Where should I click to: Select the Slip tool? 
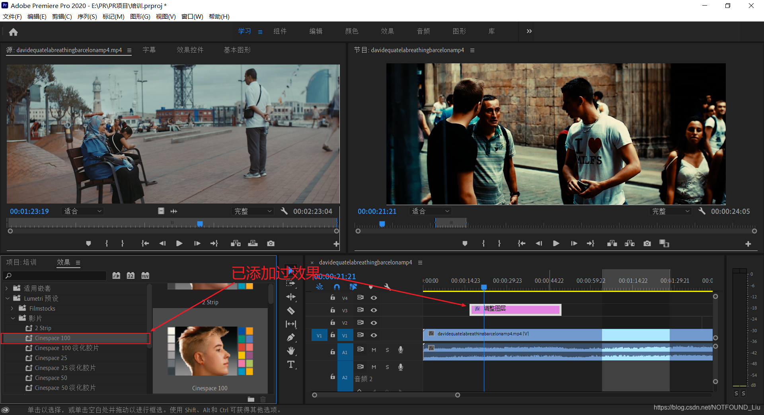coord(291,324)
